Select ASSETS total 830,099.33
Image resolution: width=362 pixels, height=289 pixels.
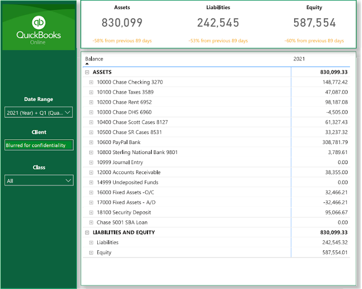(x=333, y=72)
